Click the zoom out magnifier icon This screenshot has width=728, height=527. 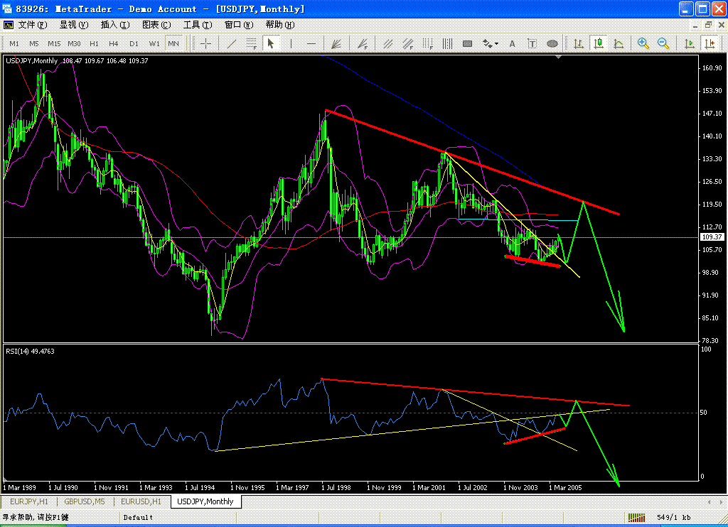click(663, 43)
